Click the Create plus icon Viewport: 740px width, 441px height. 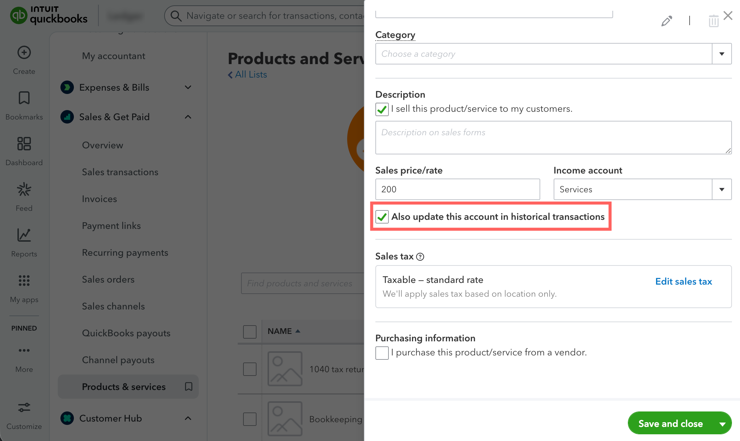24,53
